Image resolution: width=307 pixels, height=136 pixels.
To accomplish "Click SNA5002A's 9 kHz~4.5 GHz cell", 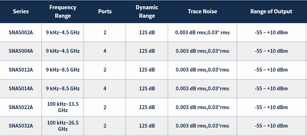I will (63, 32).
